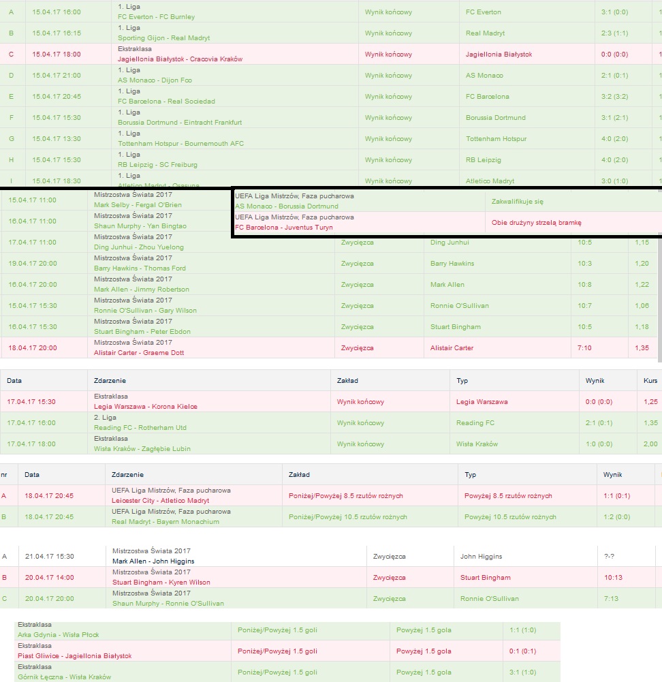Select the result 10:13
Screen dimensions: 662x682
pos(614,578)
